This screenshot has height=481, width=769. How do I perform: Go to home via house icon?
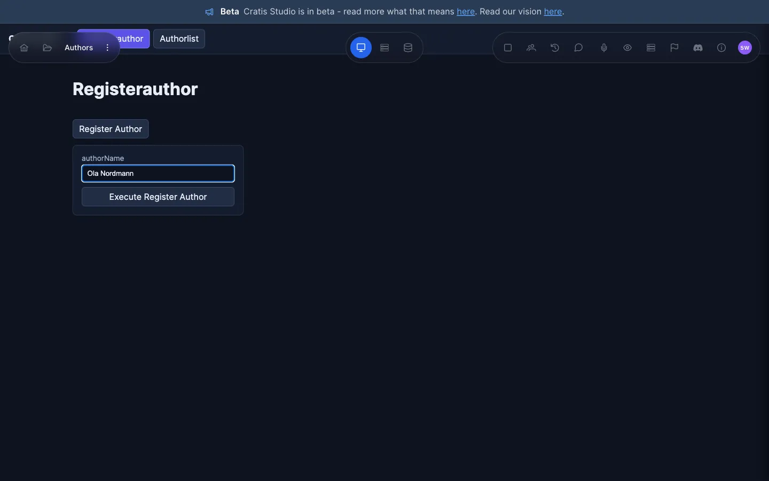pos(24,48)
